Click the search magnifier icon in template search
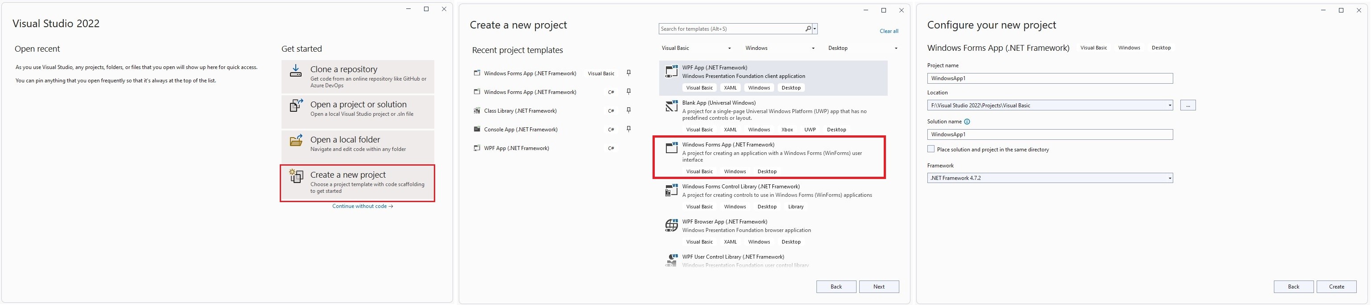 (808, 29)
